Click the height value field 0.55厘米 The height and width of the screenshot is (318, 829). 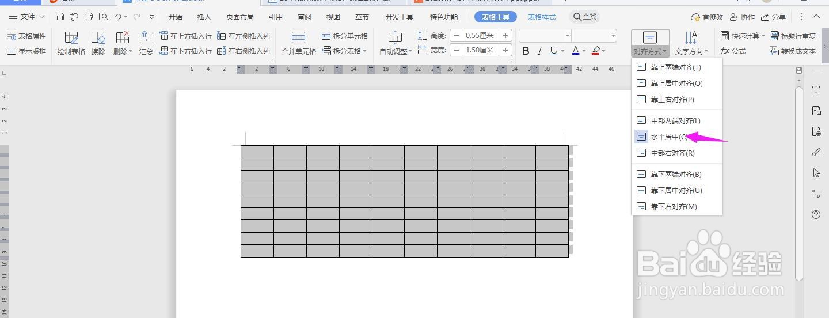(481, 36)
